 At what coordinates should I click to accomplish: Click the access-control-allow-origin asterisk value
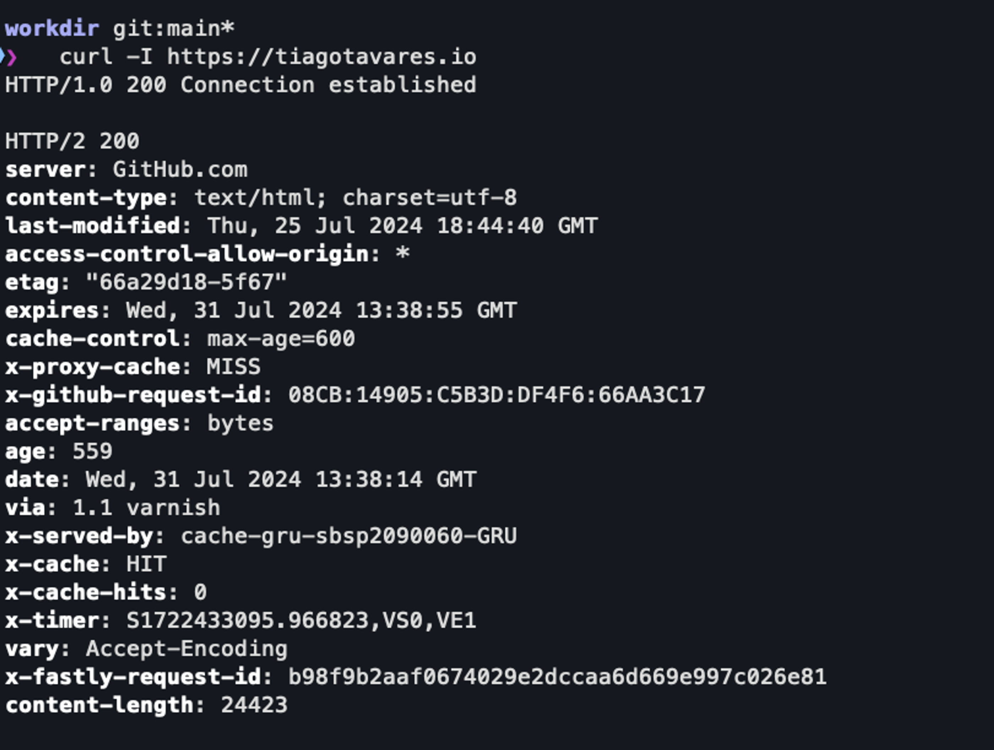pos(403,253)
